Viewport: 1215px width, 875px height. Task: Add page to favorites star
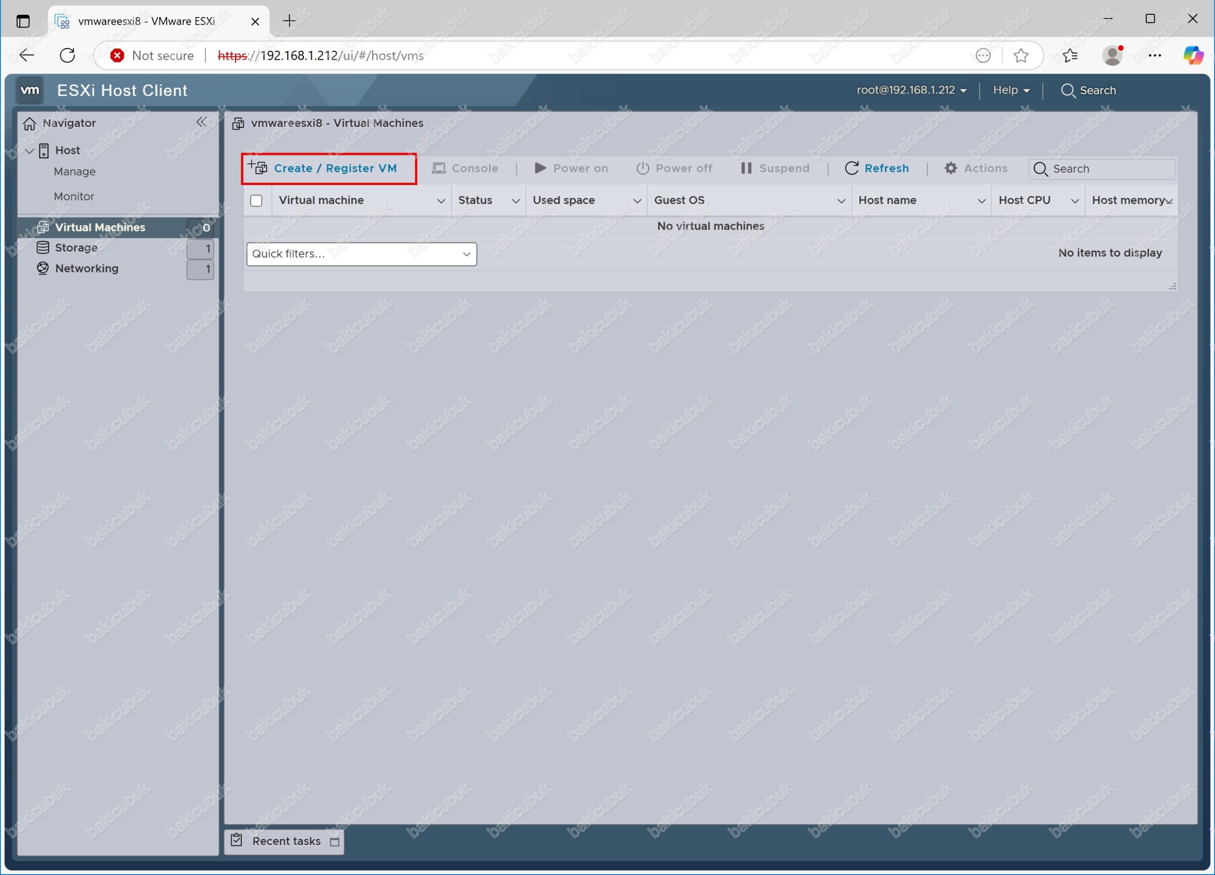(1020, 56)
